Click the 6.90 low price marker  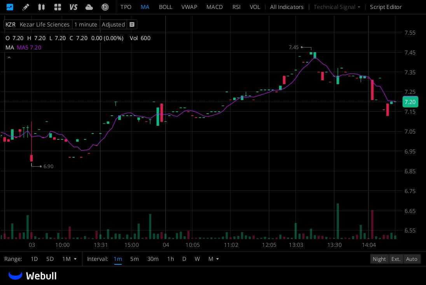tap(48, 166)
